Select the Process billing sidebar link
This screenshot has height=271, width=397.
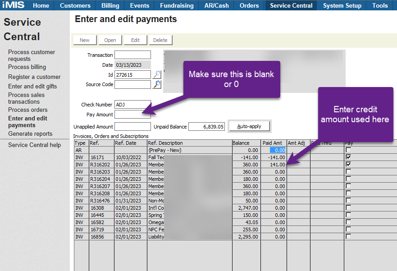click(x=27, y=67)
